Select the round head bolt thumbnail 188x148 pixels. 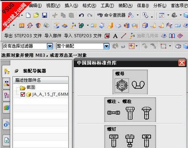coord(147,113)
